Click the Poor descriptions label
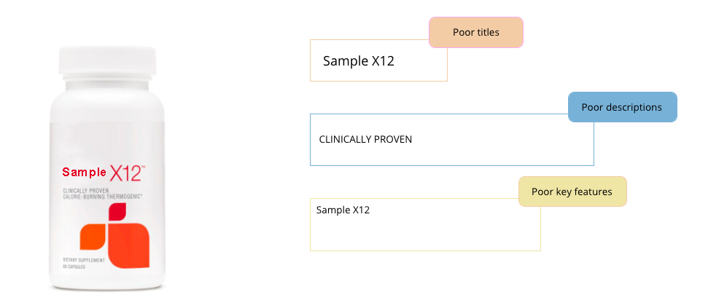Screen dimensions: 727x308 pyautogui.click(x=622, y=107)
